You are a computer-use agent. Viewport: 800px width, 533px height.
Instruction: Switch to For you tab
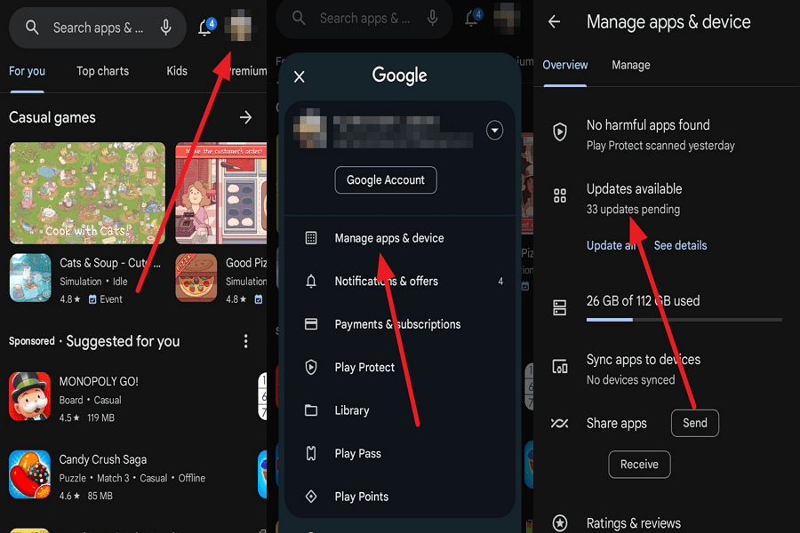pos(27,71)
